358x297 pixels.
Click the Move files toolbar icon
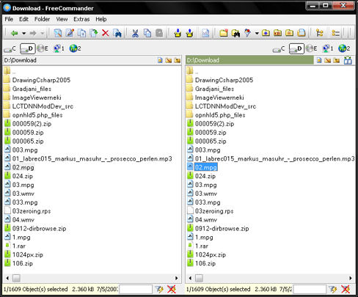coord(93,33)
